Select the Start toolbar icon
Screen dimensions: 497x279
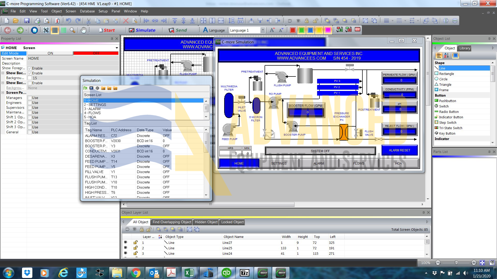point(107,30)
